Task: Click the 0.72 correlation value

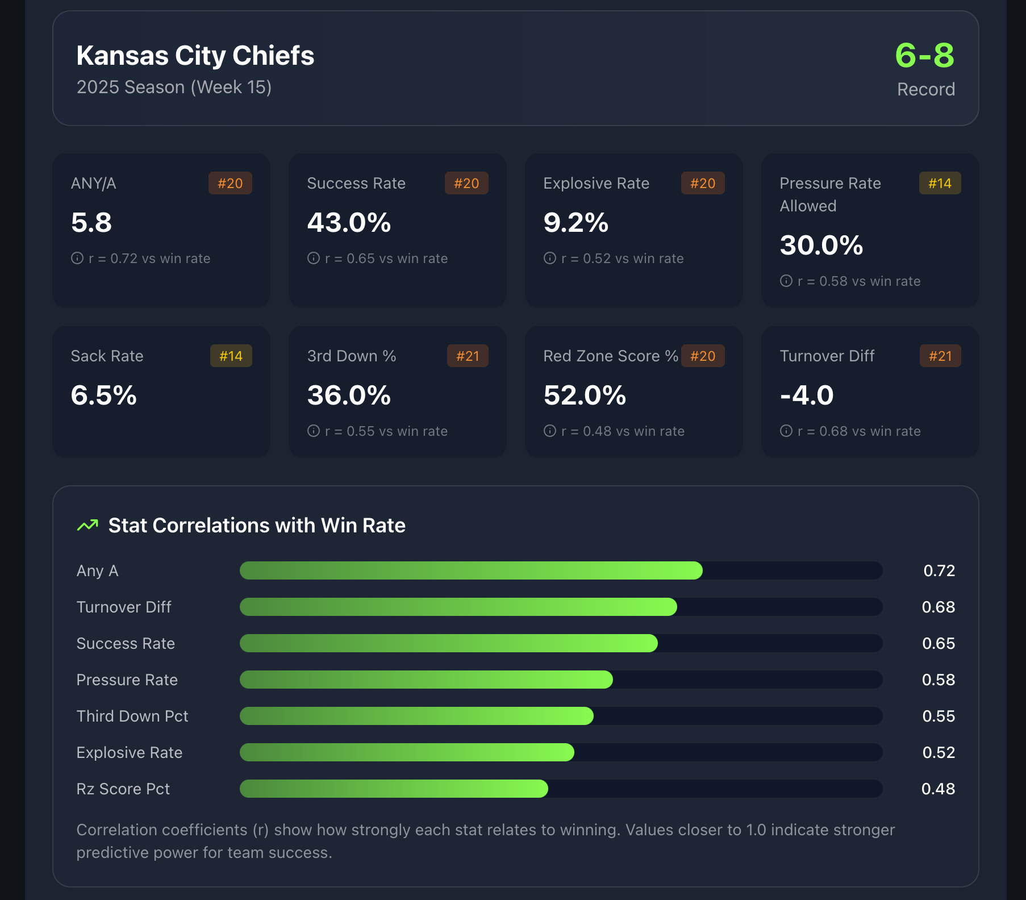Action: 940,571
